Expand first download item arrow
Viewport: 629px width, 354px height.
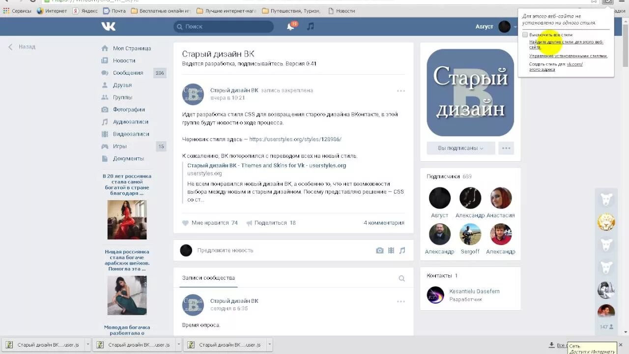click(x=88, y=345)
